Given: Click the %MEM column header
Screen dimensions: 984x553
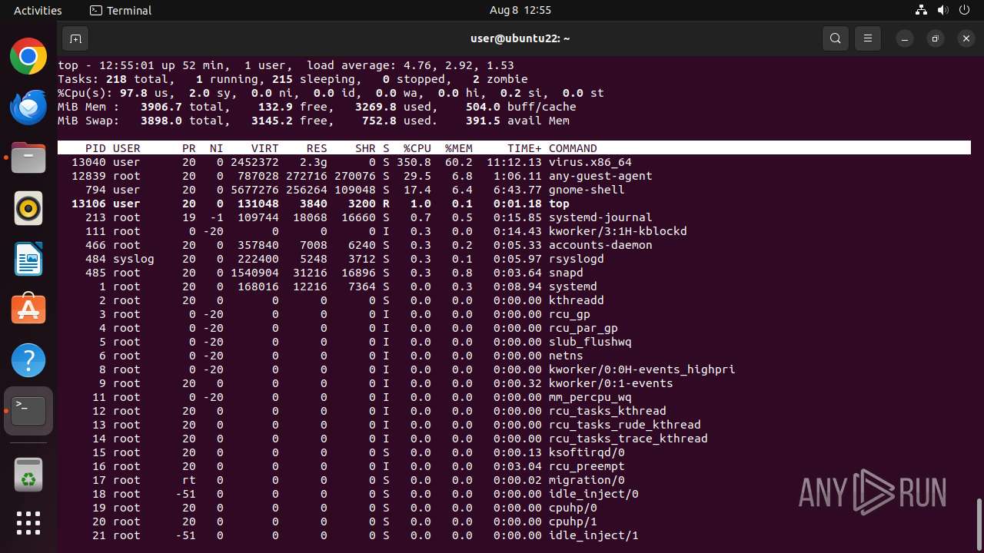Looking at the screenshot, I should 458,148.
